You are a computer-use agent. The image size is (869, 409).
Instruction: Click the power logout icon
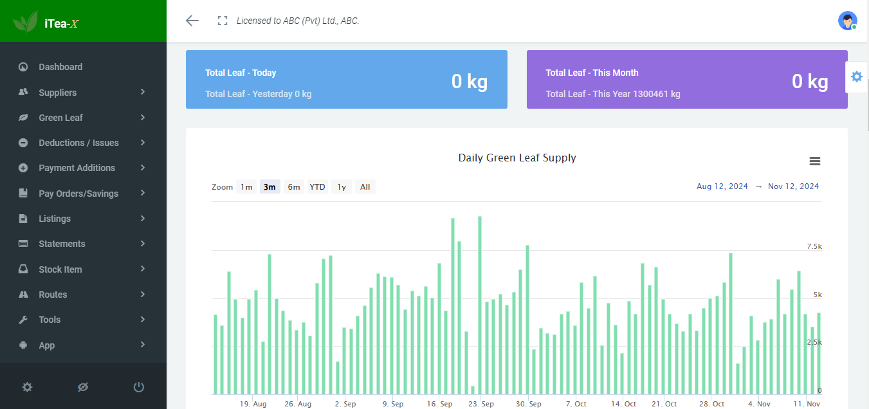(x=138, y=387)
